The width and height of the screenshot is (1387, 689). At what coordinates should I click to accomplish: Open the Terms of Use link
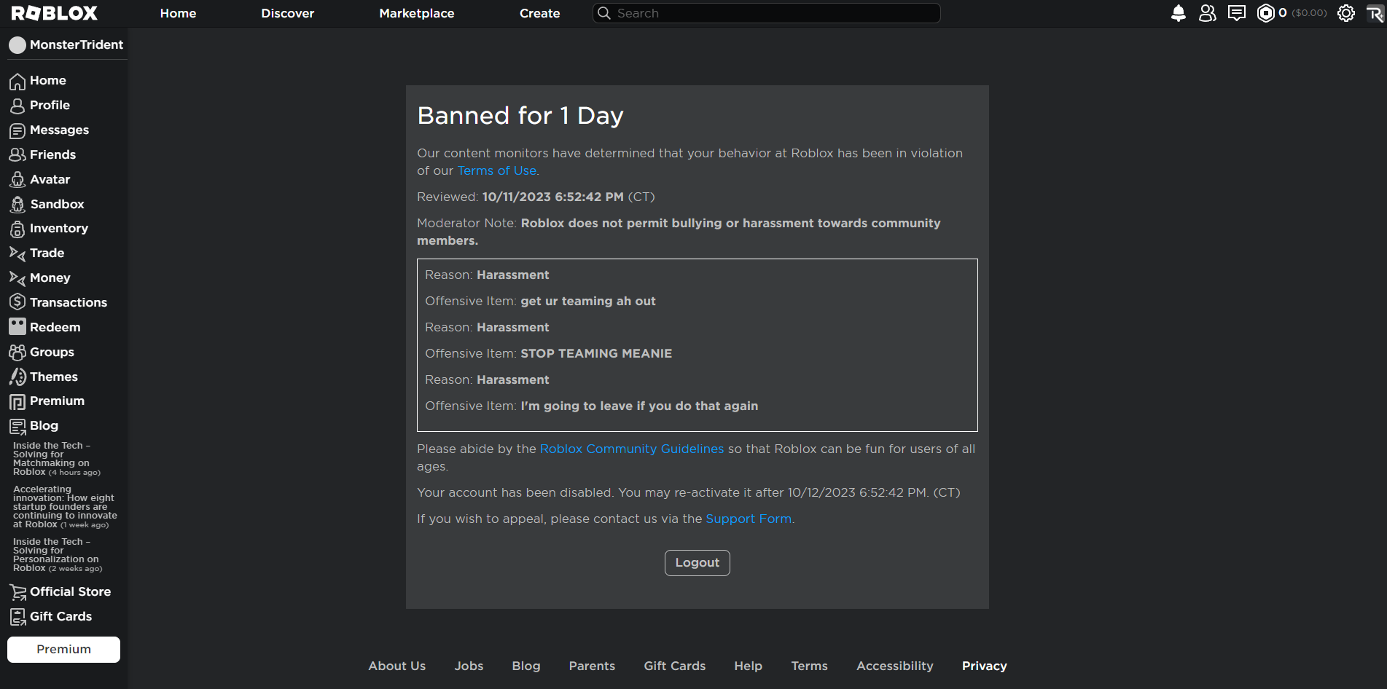pos(496,170)
